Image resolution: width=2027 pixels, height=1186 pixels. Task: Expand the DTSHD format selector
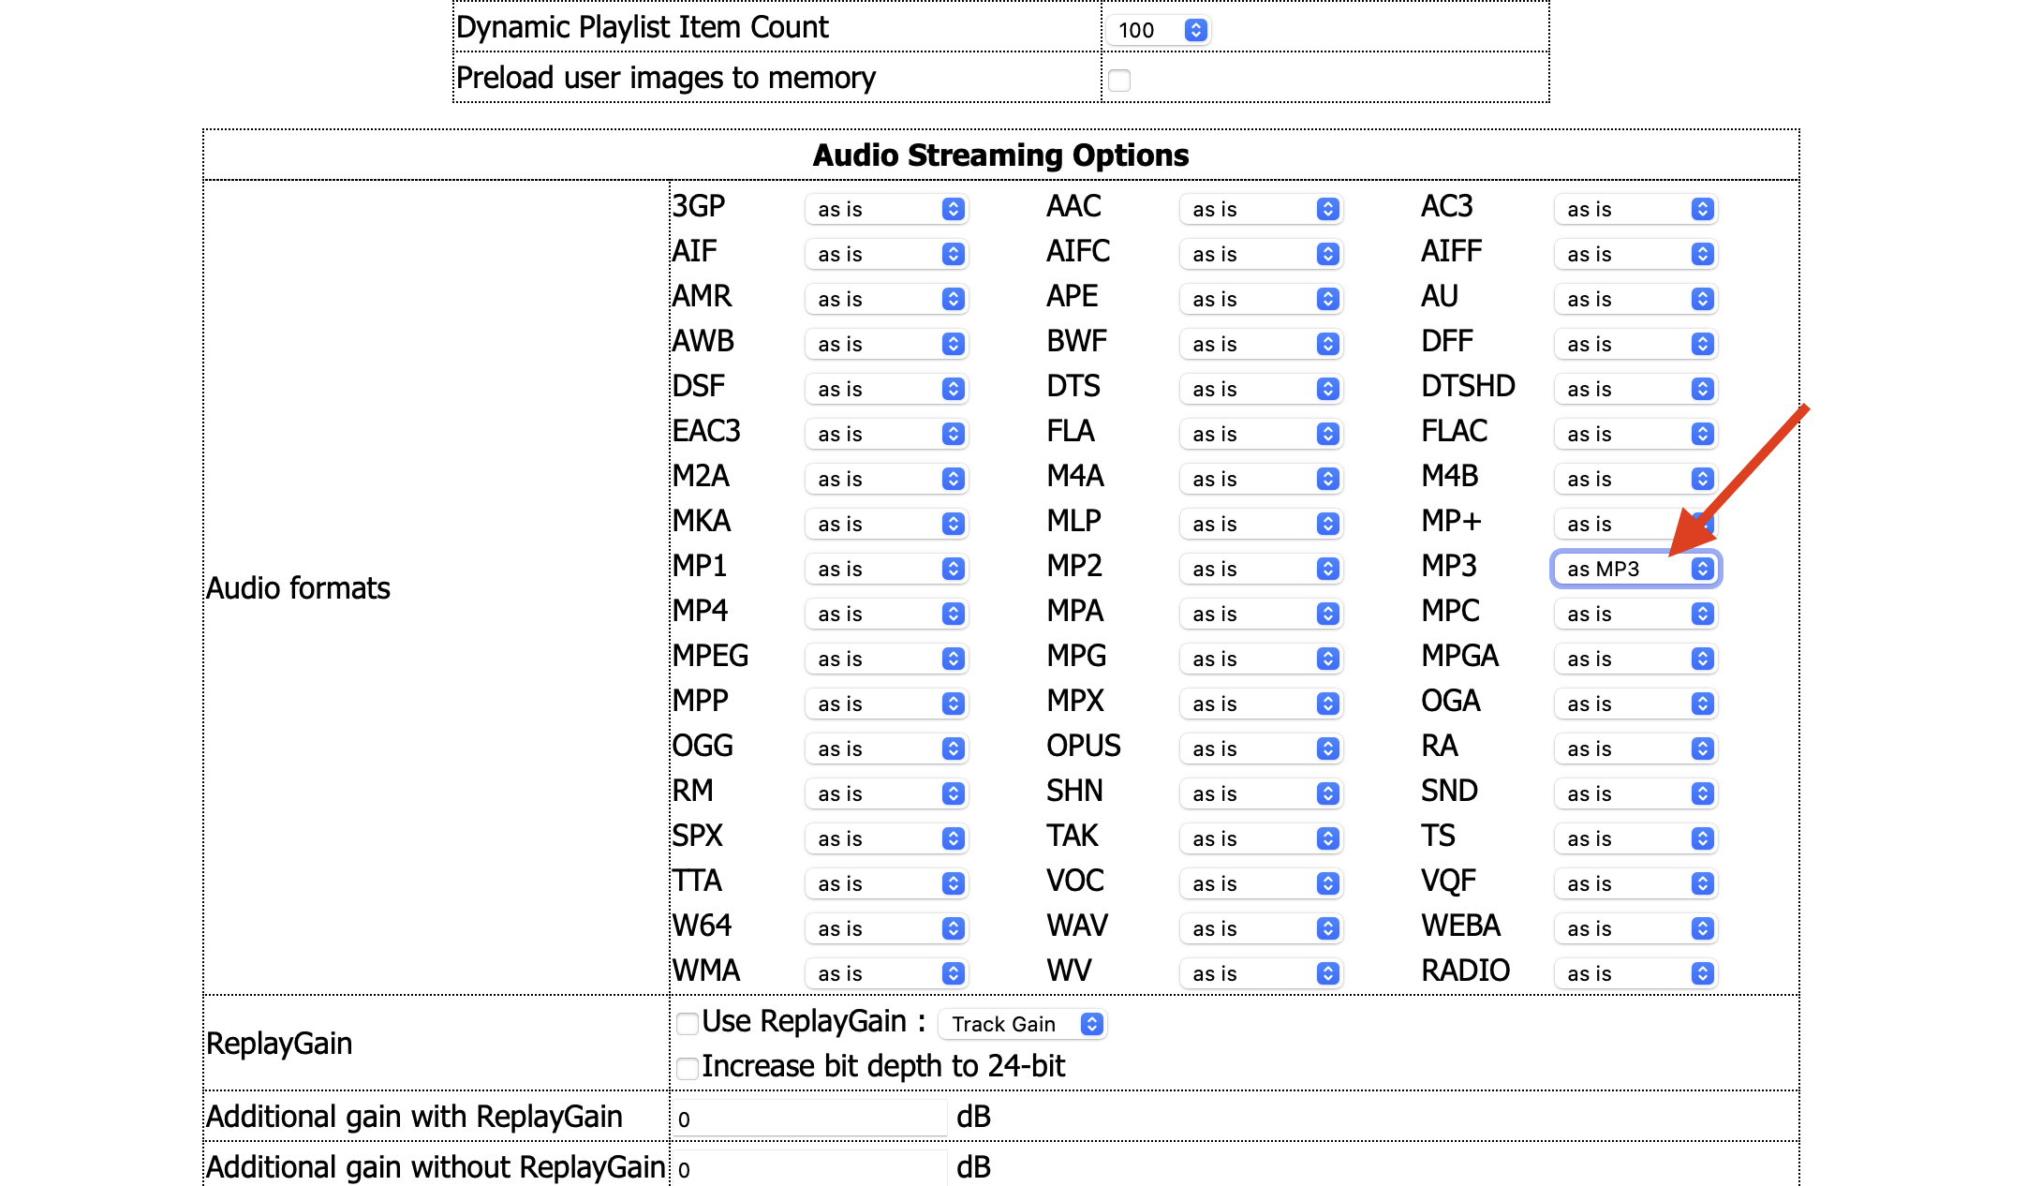(x=1635, y=389)
